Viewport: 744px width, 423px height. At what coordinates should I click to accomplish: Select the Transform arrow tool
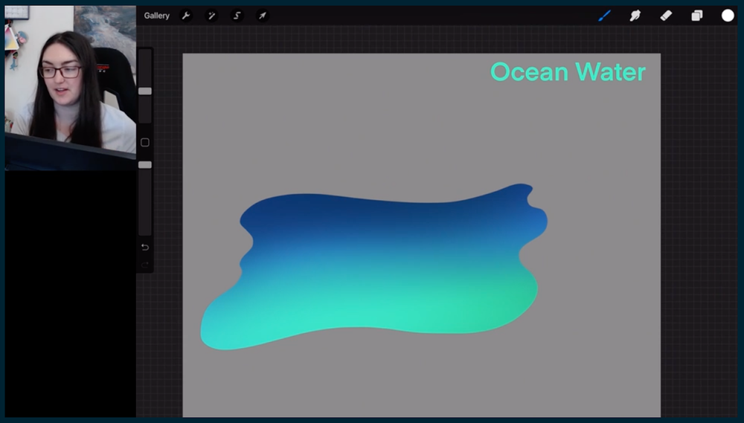(x=263, y=16)
